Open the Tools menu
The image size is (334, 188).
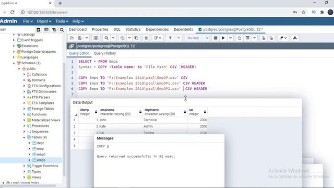click(62, 21)
